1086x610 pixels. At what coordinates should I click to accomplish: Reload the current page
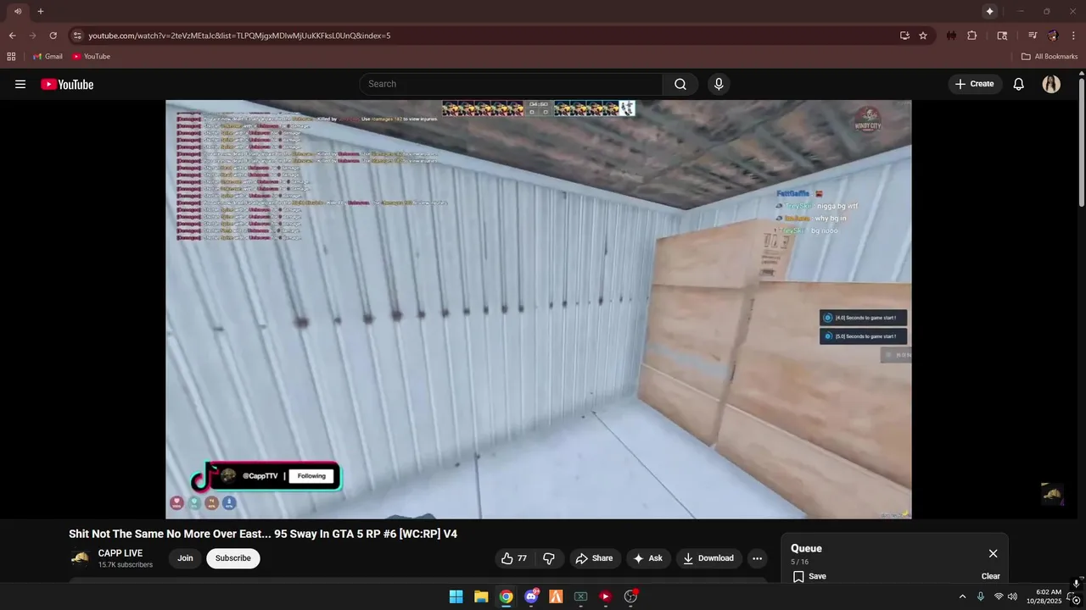pos(53,36)
